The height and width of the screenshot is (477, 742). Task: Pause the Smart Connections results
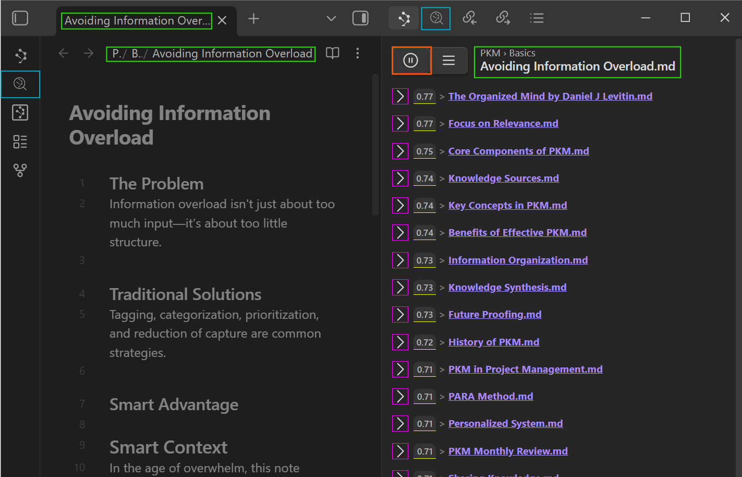point(411,61)
